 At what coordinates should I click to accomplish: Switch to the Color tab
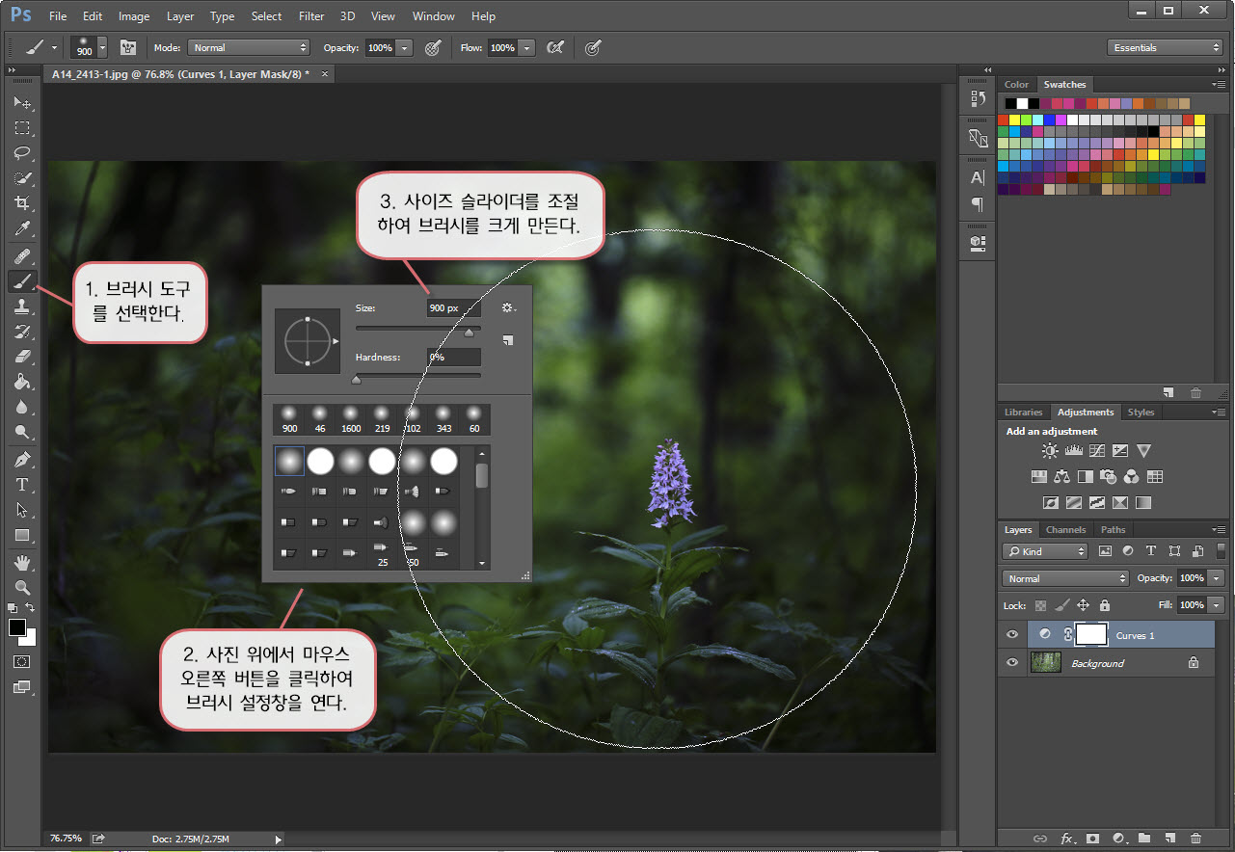point(1016,85)
